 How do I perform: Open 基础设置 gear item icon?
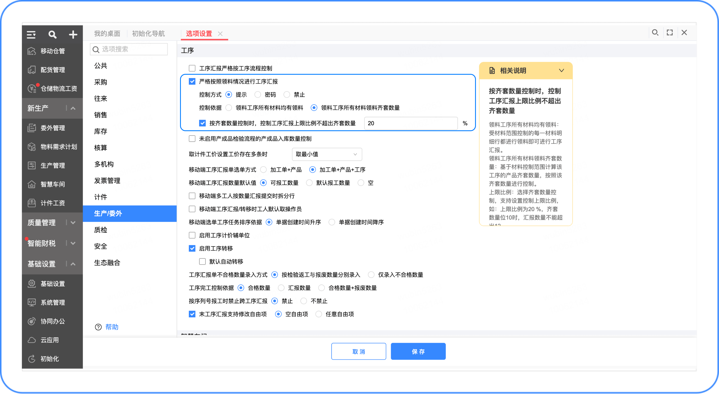tap(32, 284)
